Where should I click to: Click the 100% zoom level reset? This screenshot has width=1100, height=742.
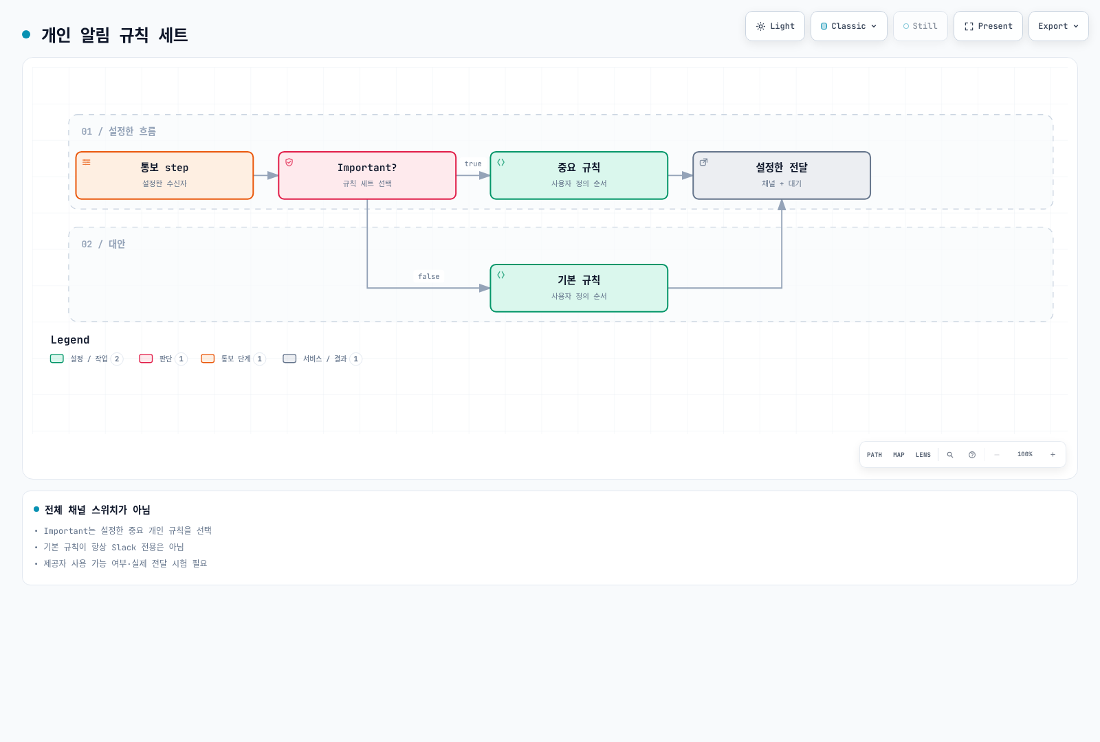pos(1025,455)
